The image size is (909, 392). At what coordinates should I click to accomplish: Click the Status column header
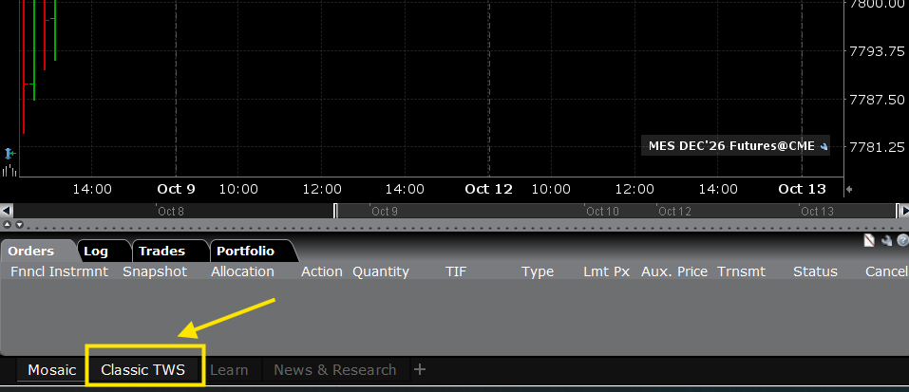point(815,271)
